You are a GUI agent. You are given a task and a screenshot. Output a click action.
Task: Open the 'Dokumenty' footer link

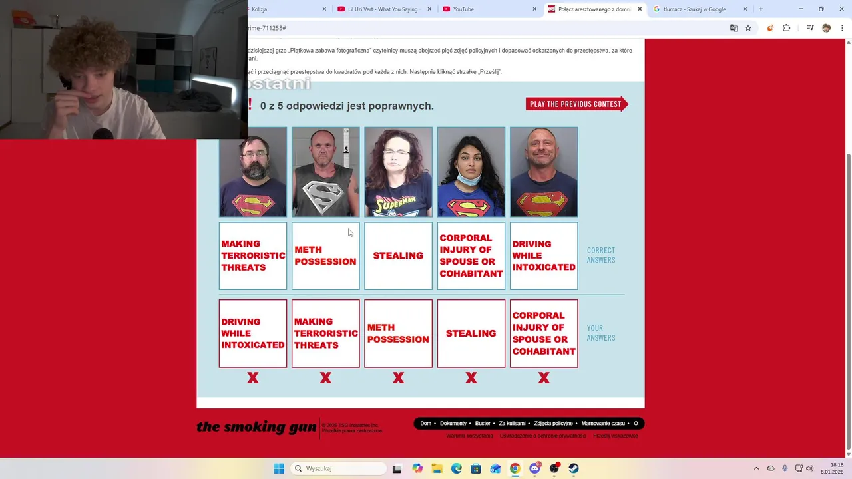coord(453,424)
